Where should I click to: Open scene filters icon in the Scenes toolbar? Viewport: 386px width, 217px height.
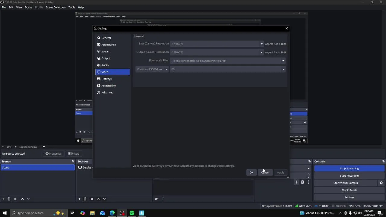(x=16, y=199)
